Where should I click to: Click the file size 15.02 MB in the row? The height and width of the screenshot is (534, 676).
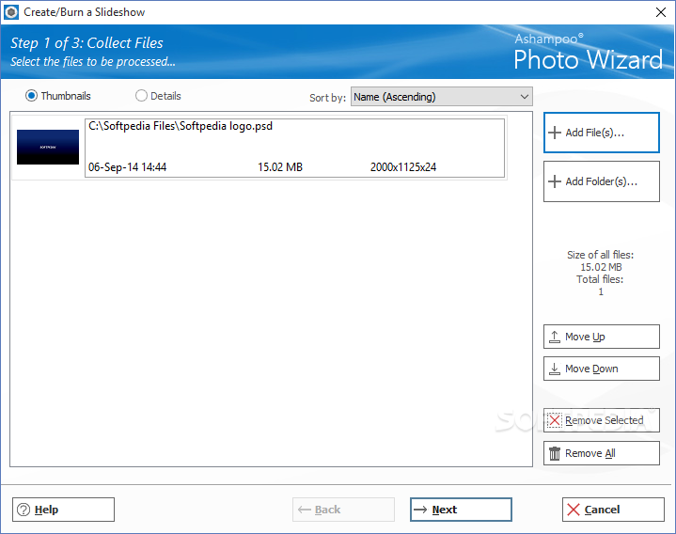[x=280, y=167]
